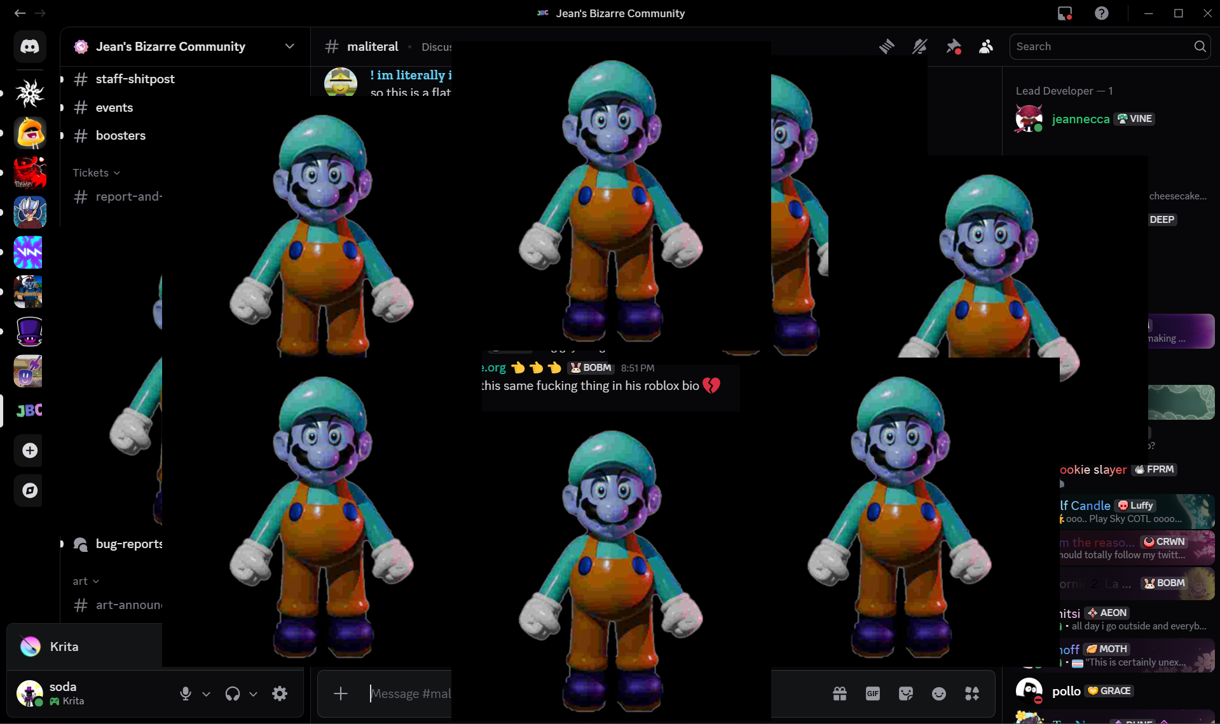Image resolution: width=1220 pixels, height=724 pixels.
Task: Open the red devil character server
Action: tap(30, 173)
